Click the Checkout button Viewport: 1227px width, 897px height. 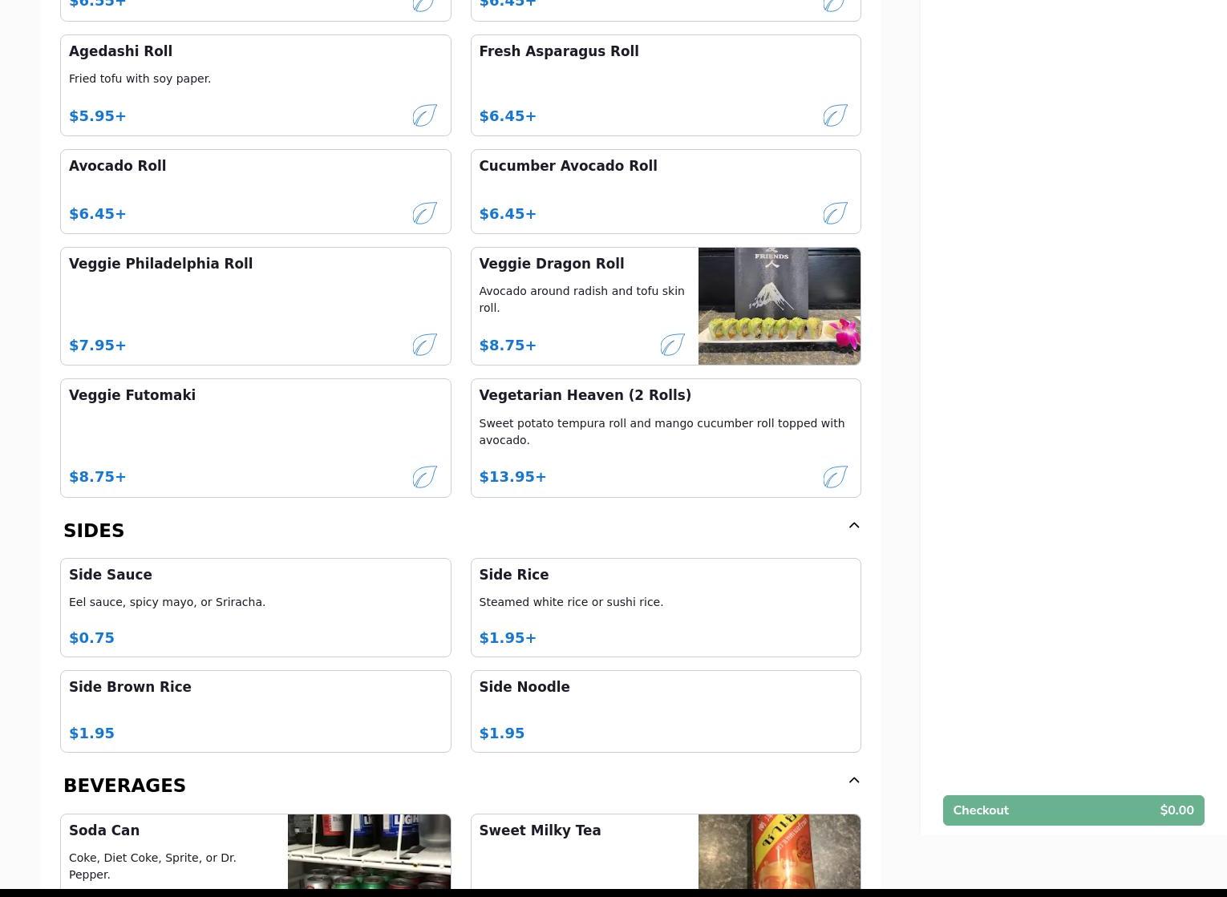pyautogui.click(x=1073, y=810)
